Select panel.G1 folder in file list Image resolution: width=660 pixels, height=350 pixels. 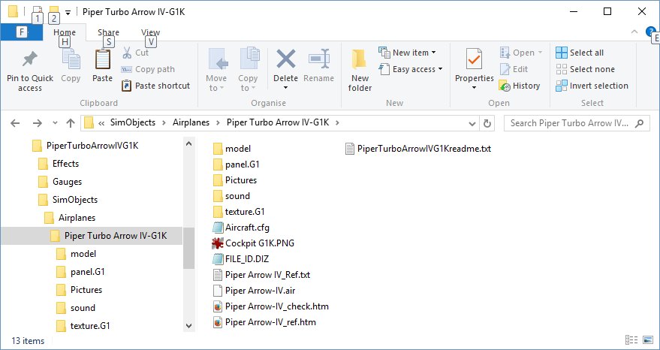(x=236, y=164)
